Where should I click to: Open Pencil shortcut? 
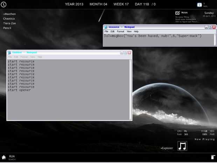click(7, 28)
